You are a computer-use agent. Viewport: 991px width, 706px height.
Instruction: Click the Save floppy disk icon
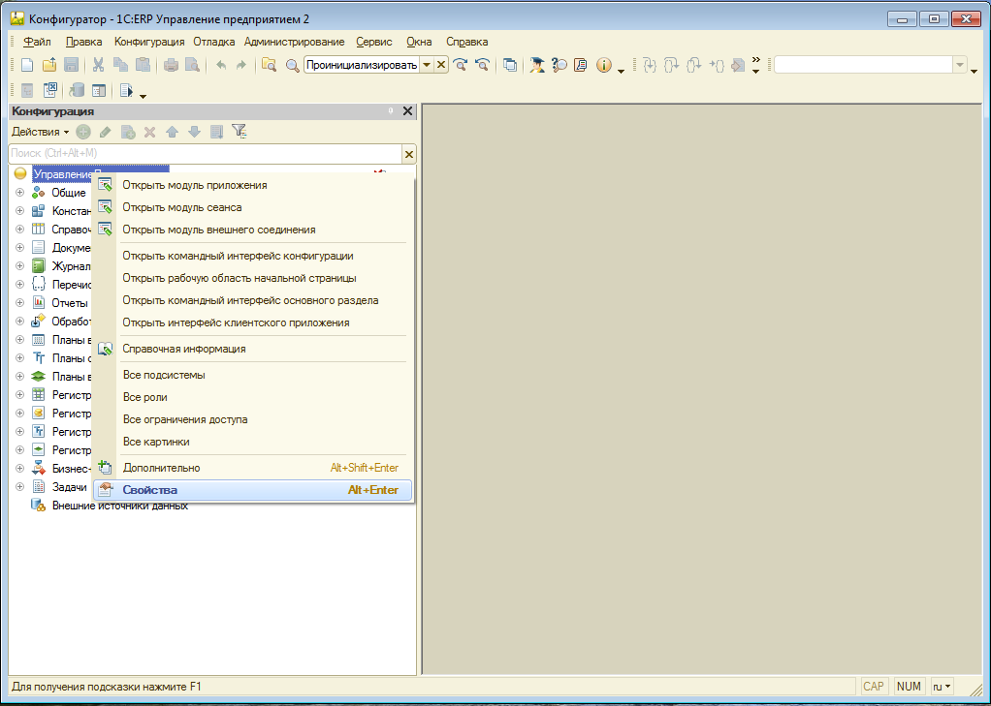[x=72, y=65]
